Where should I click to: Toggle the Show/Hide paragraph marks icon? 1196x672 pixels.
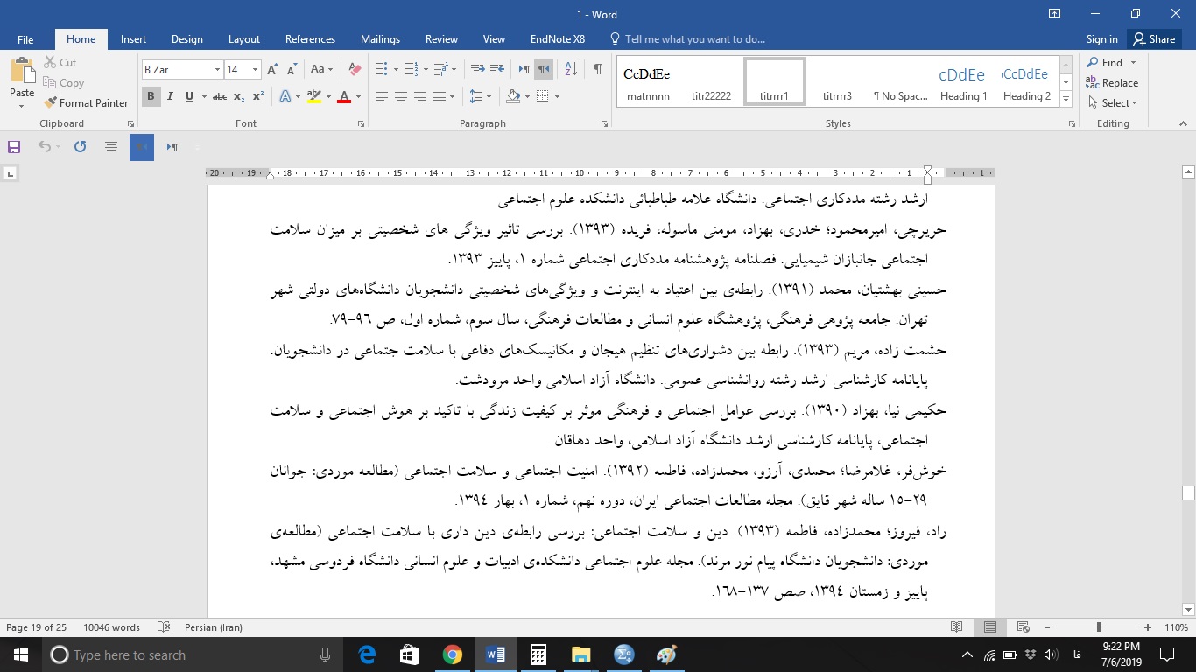(x=598, y=68)
